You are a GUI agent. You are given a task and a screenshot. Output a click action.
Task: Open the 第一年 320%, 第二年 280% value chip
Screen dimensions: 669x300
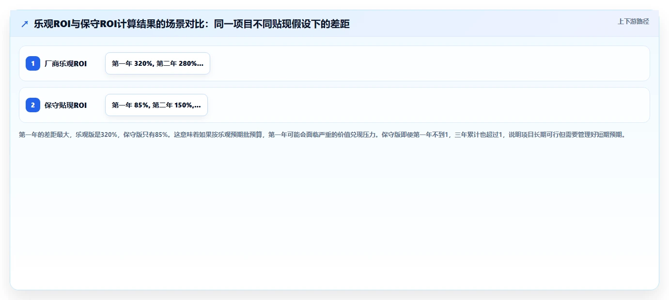[157, 63]
